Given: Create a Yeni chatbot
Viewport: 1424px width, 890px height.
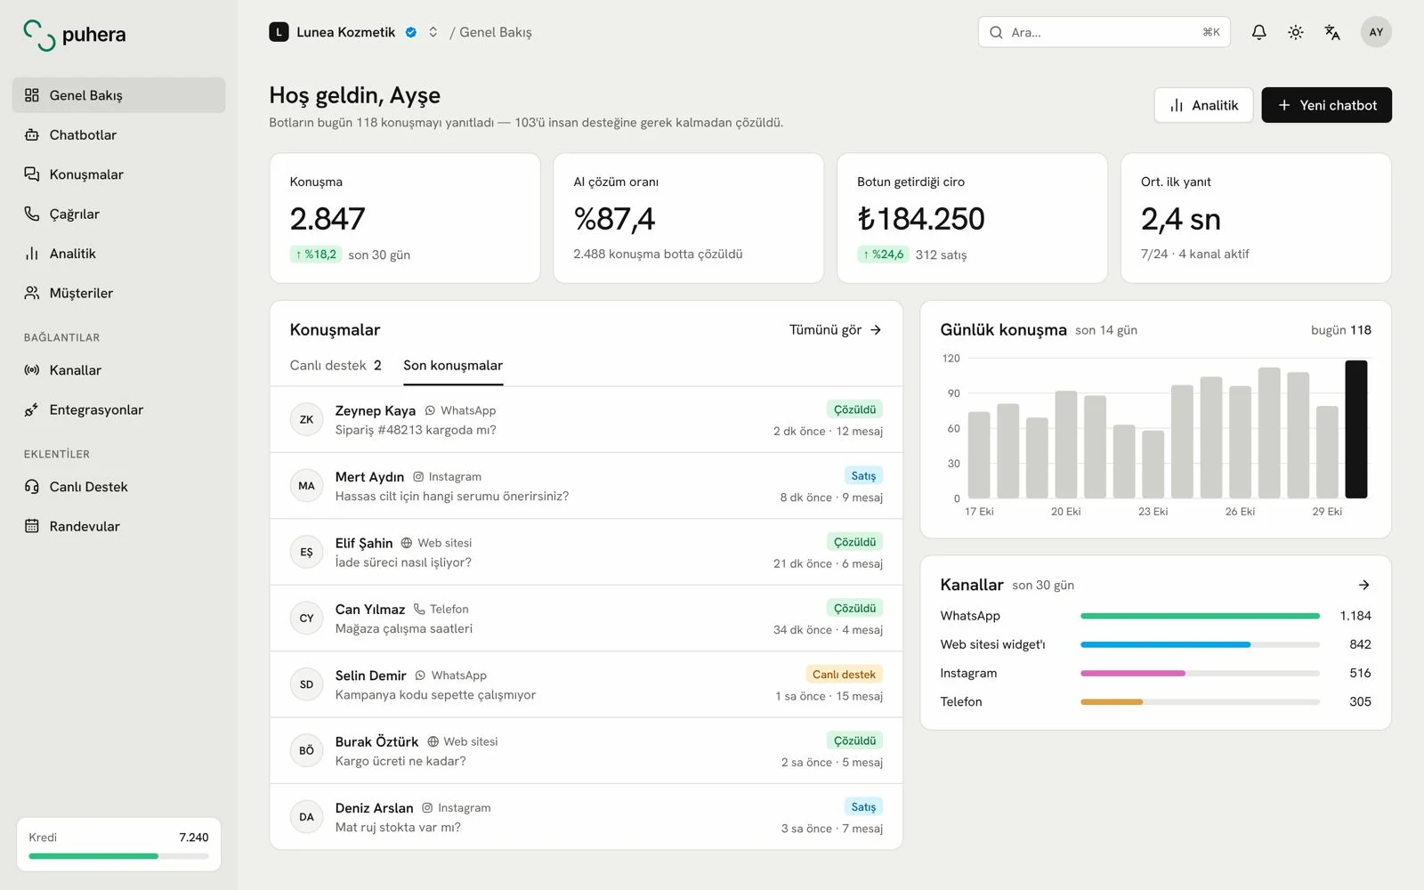Looking at the screenshot, I should click(1326, 105).
